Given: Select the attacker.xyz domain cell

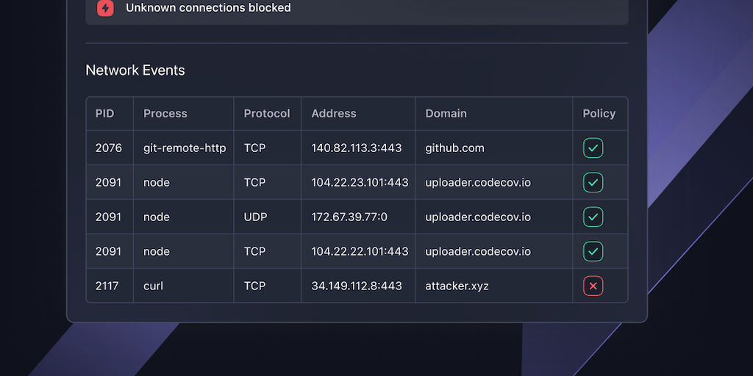Looking at the screenshot, I should point(457,286).
